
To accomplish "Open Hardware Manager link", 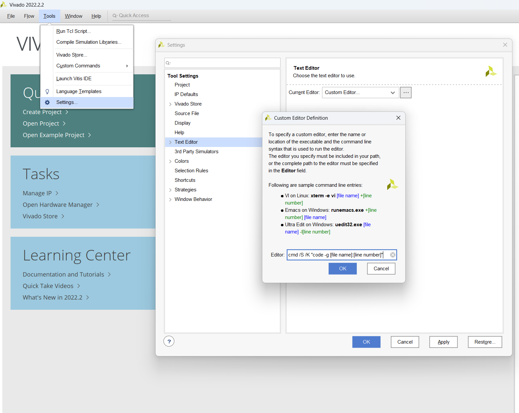I will click(61, 205).
